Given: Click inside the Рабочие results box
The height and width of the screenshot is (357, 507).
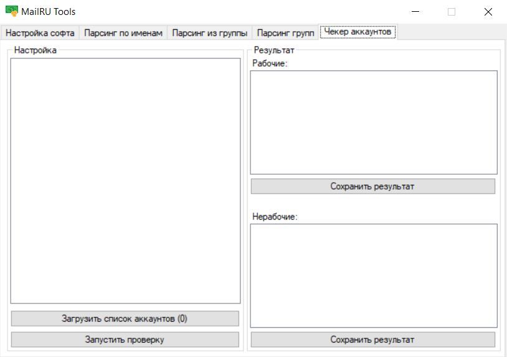Looking at the screenshot, I should pyautogui.click(x=374, y=122).
